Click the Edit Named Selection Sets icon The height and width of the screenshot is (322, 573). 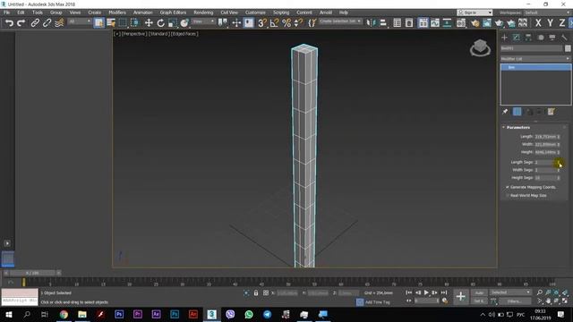312,23
